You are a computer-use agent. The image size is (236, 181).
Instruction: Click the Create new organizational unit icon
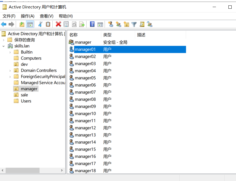click(126, 24)
